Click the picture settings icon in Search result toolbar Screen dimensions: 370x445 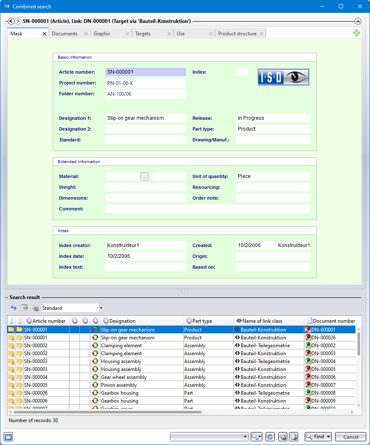[x=25, y=308]
